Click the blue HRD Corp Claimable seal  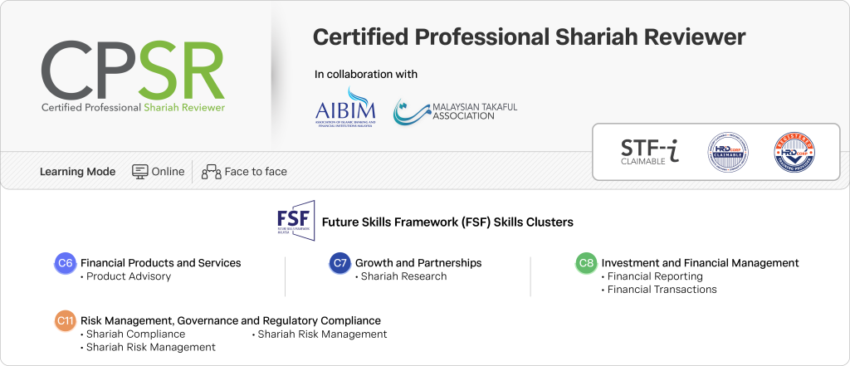click(728, 152)
